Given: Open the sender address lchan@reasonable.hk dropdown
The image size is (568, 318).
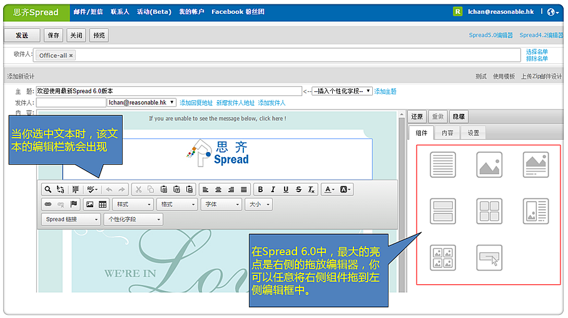Looking at the screenshot, I should [141, 103].
